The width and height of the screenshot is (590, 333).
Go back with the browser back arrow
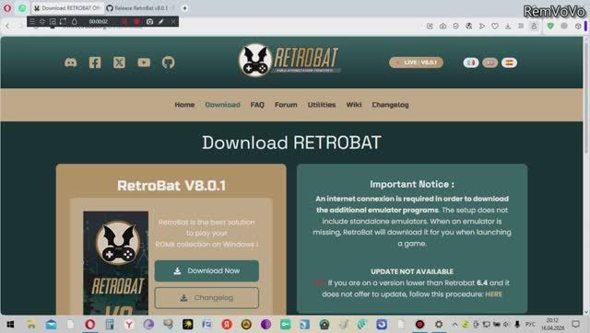pos(7,26)
